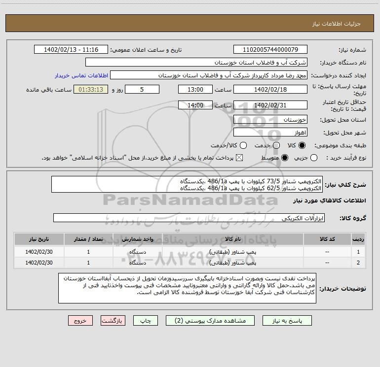Click پمپ شناور (طبقاتی) in row 1
This screenshot has height=367, width=380.
point(232,252)
